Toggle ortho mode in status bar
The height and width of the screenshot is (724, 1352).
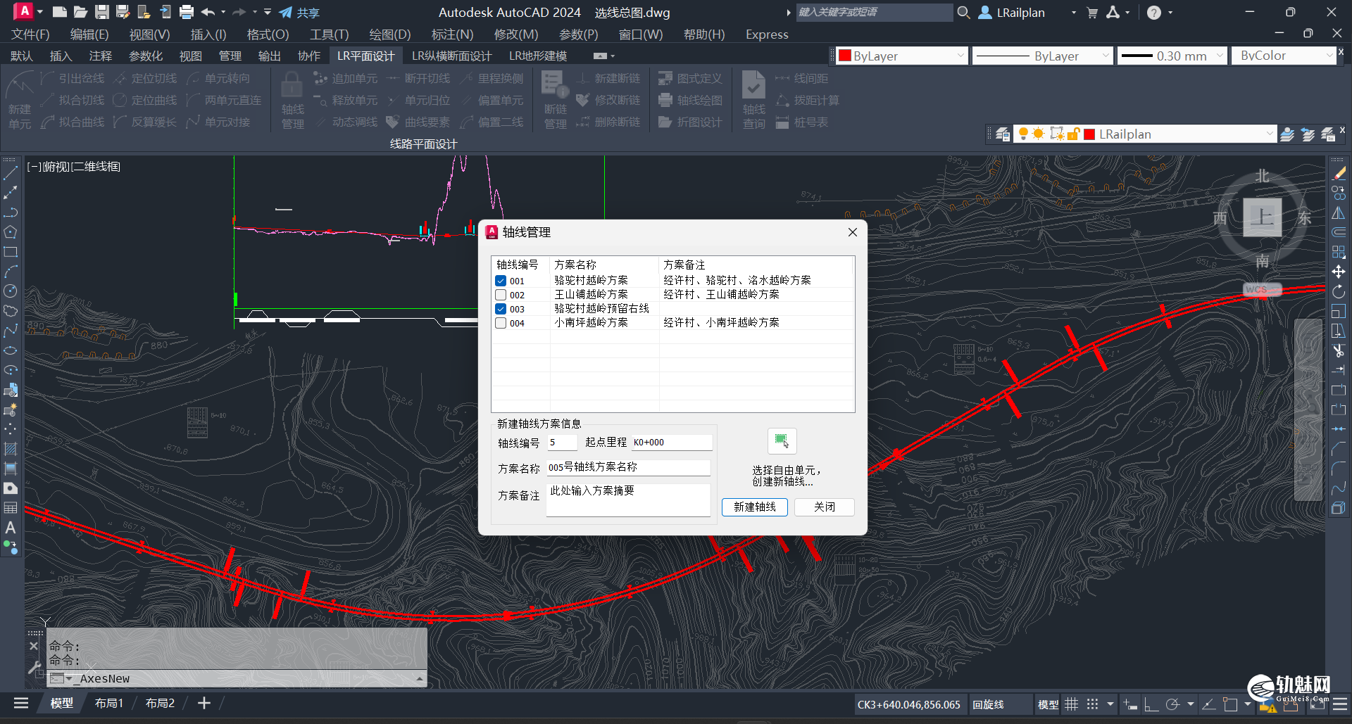pos(1151,704)
